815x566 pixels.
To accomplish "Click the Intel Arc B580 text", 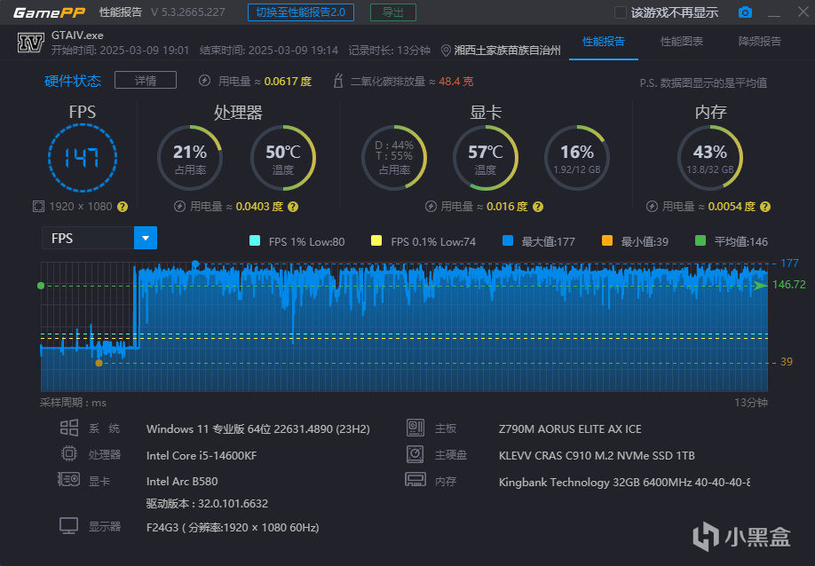I will coord(182,482).
